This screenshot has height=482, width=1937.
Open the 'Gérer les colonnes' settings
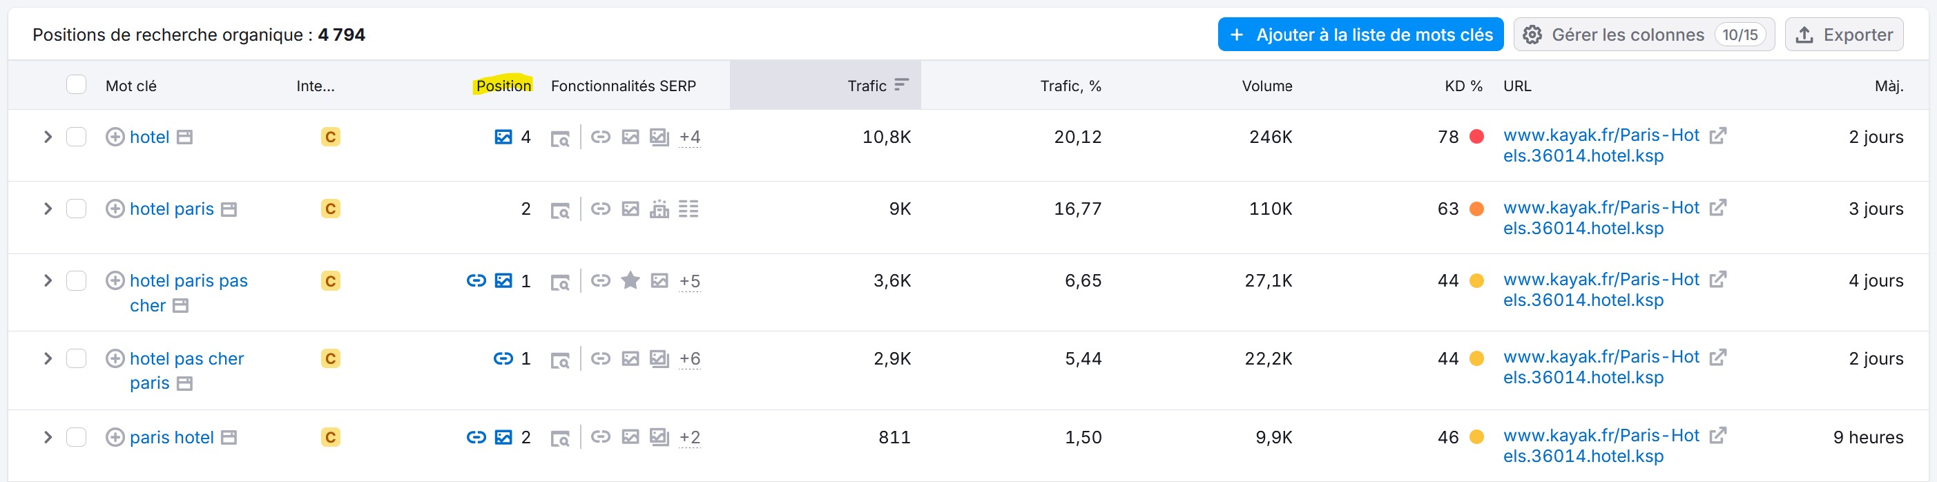tap(1643, 35)
